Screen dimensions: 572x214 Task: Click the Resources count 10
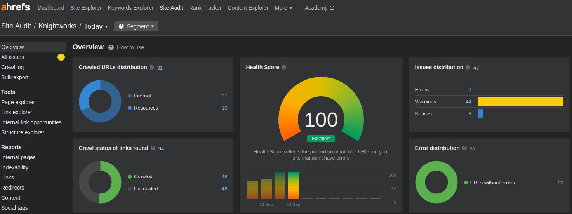(x=224, y=108)
